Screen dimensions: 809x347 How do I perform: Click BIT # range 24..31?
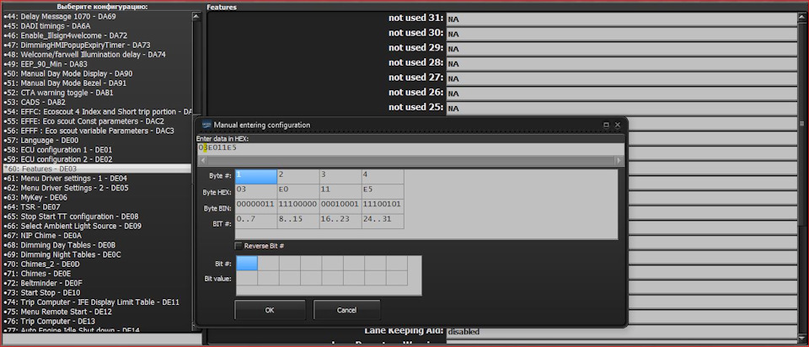383,222
